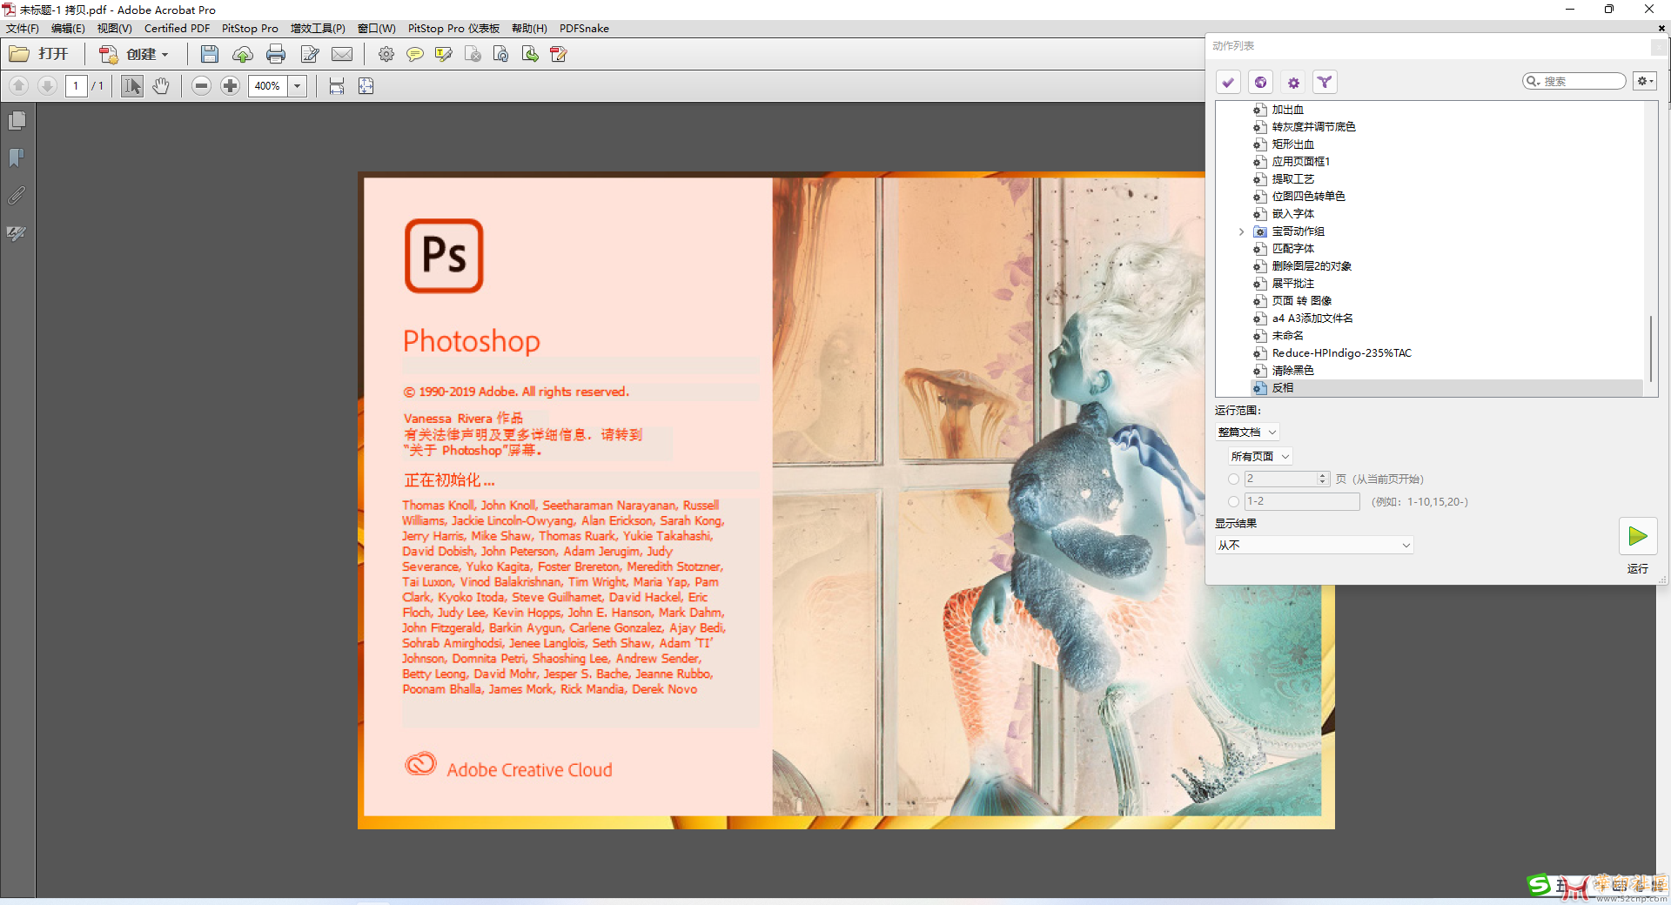Click the purple checkmark icon in action list
The height and width of the screenshot is (905, 1671).
tap(1228, 82)
